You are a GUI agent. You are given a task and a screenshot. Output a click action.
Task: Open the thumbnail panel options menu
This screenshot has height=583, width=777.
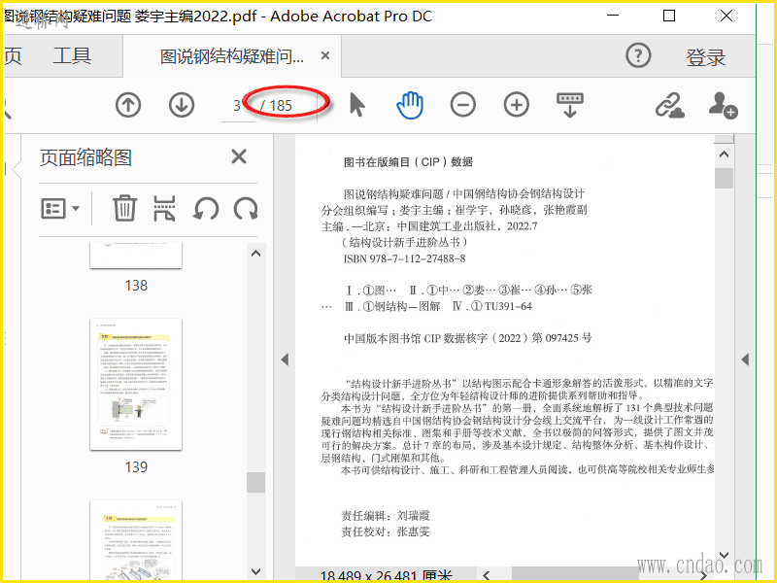point(60,208)
